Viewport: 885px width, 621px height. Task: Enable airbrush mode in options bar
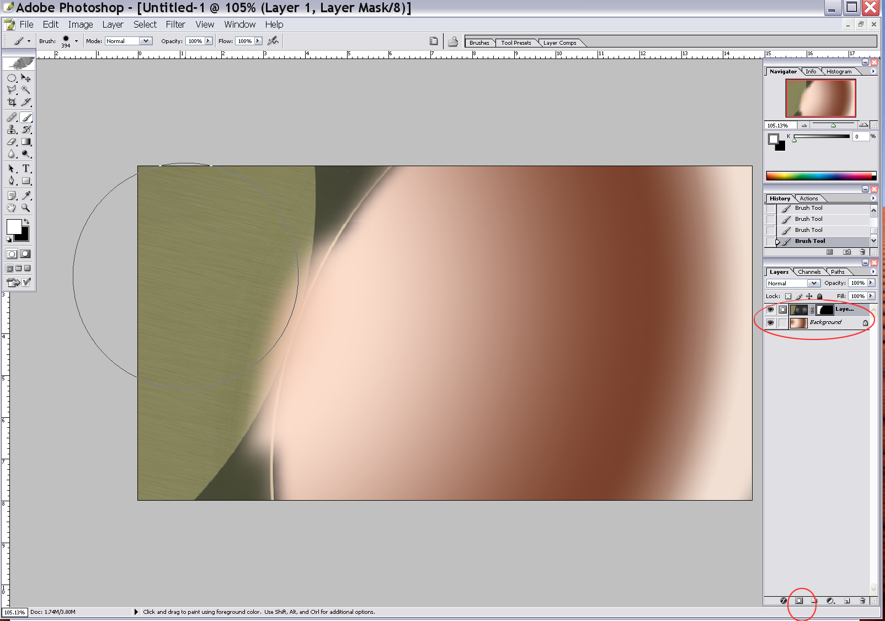(x=273, y=41)
